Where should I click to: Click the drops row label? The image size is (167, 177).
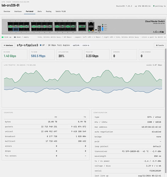[x=8, y=151]
